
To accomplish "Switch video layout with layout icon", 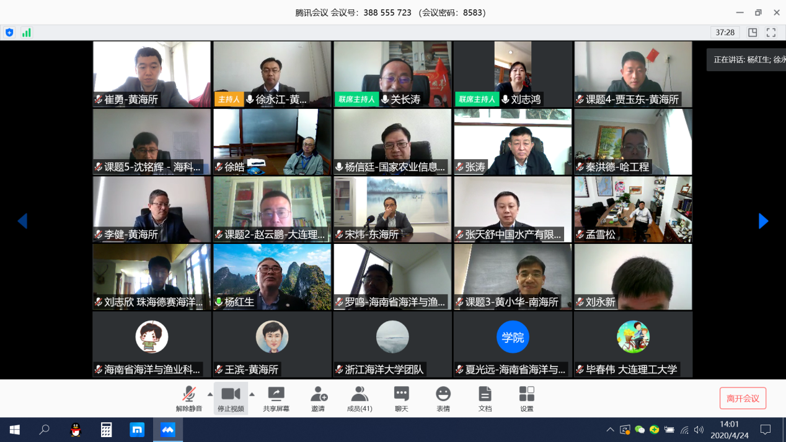I will pyautogui.click(x=753, y=33).
